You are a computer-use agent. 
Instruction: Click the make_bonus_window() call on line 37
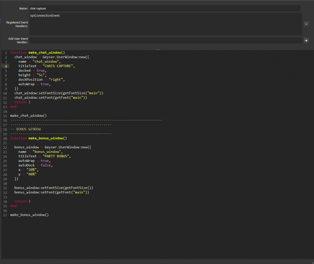tap(29, 215)
